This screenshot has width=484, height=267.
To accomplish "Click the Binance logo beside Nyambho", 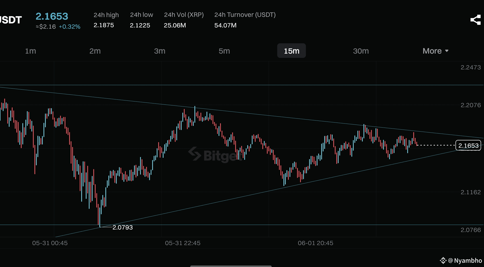I will [x=443, y=260].
